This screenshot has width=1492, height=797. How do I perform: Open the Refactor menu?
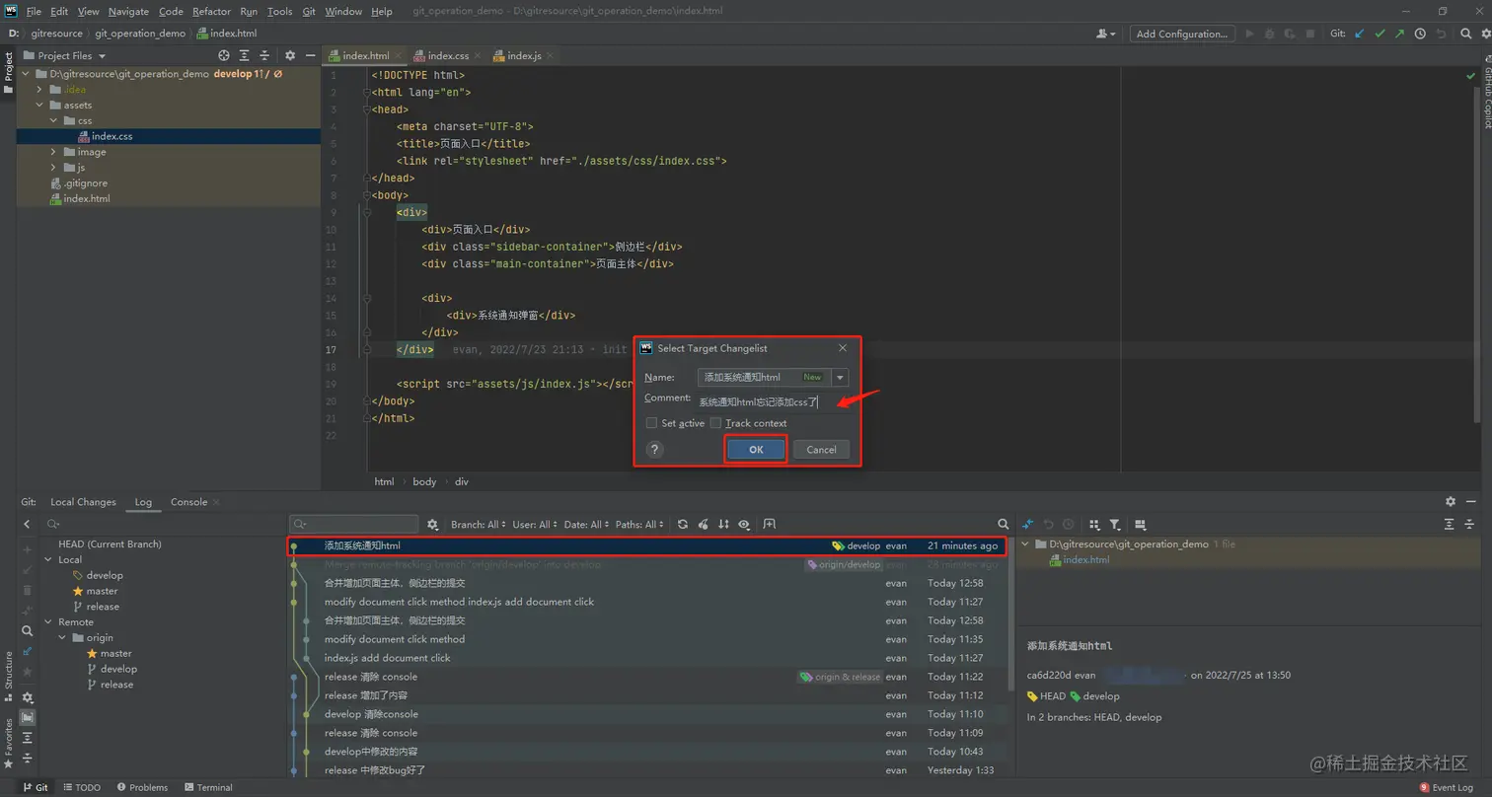pos(211,11)
